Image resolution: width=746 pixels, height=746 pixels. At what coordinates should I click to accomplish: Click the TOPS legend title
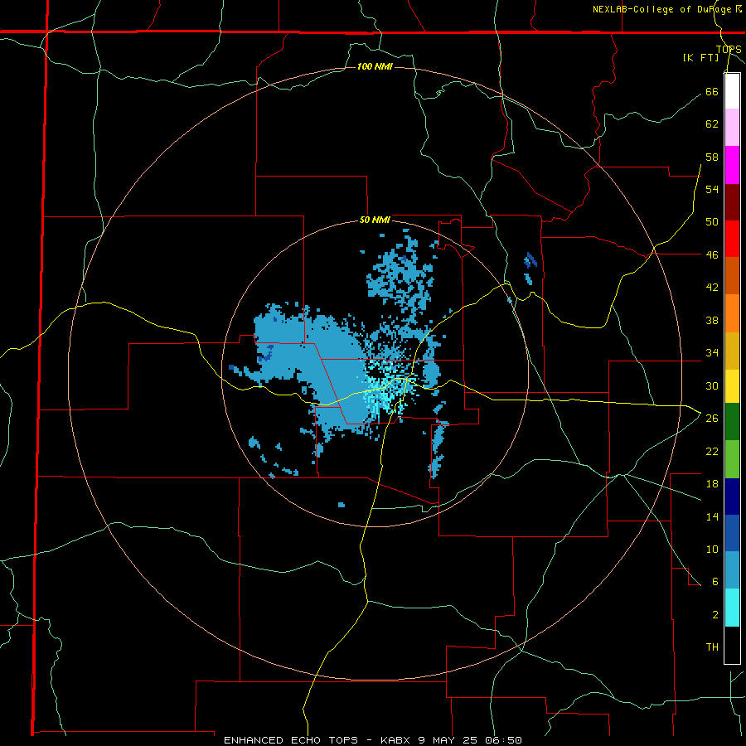pyautogui.click(x=729, y=50)
